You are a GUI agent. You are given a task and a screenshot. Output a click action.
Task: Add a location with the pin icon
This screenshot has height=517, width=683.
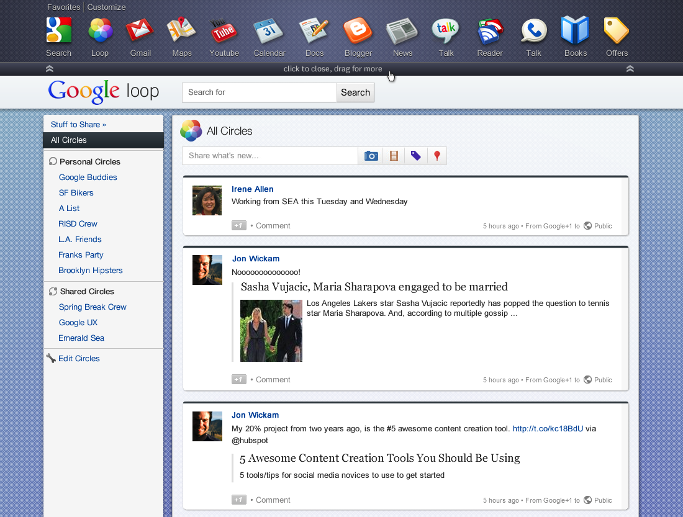coord(437,156)
